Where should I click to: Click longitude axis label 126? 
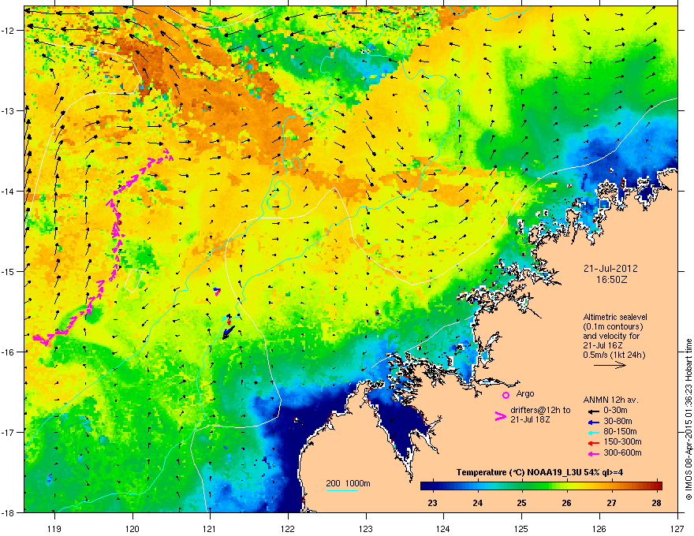click(599, 528)
